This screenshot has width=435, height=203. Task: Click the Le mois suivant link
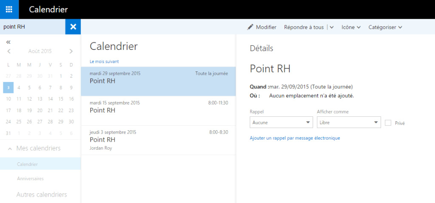[x=104, y=62]
